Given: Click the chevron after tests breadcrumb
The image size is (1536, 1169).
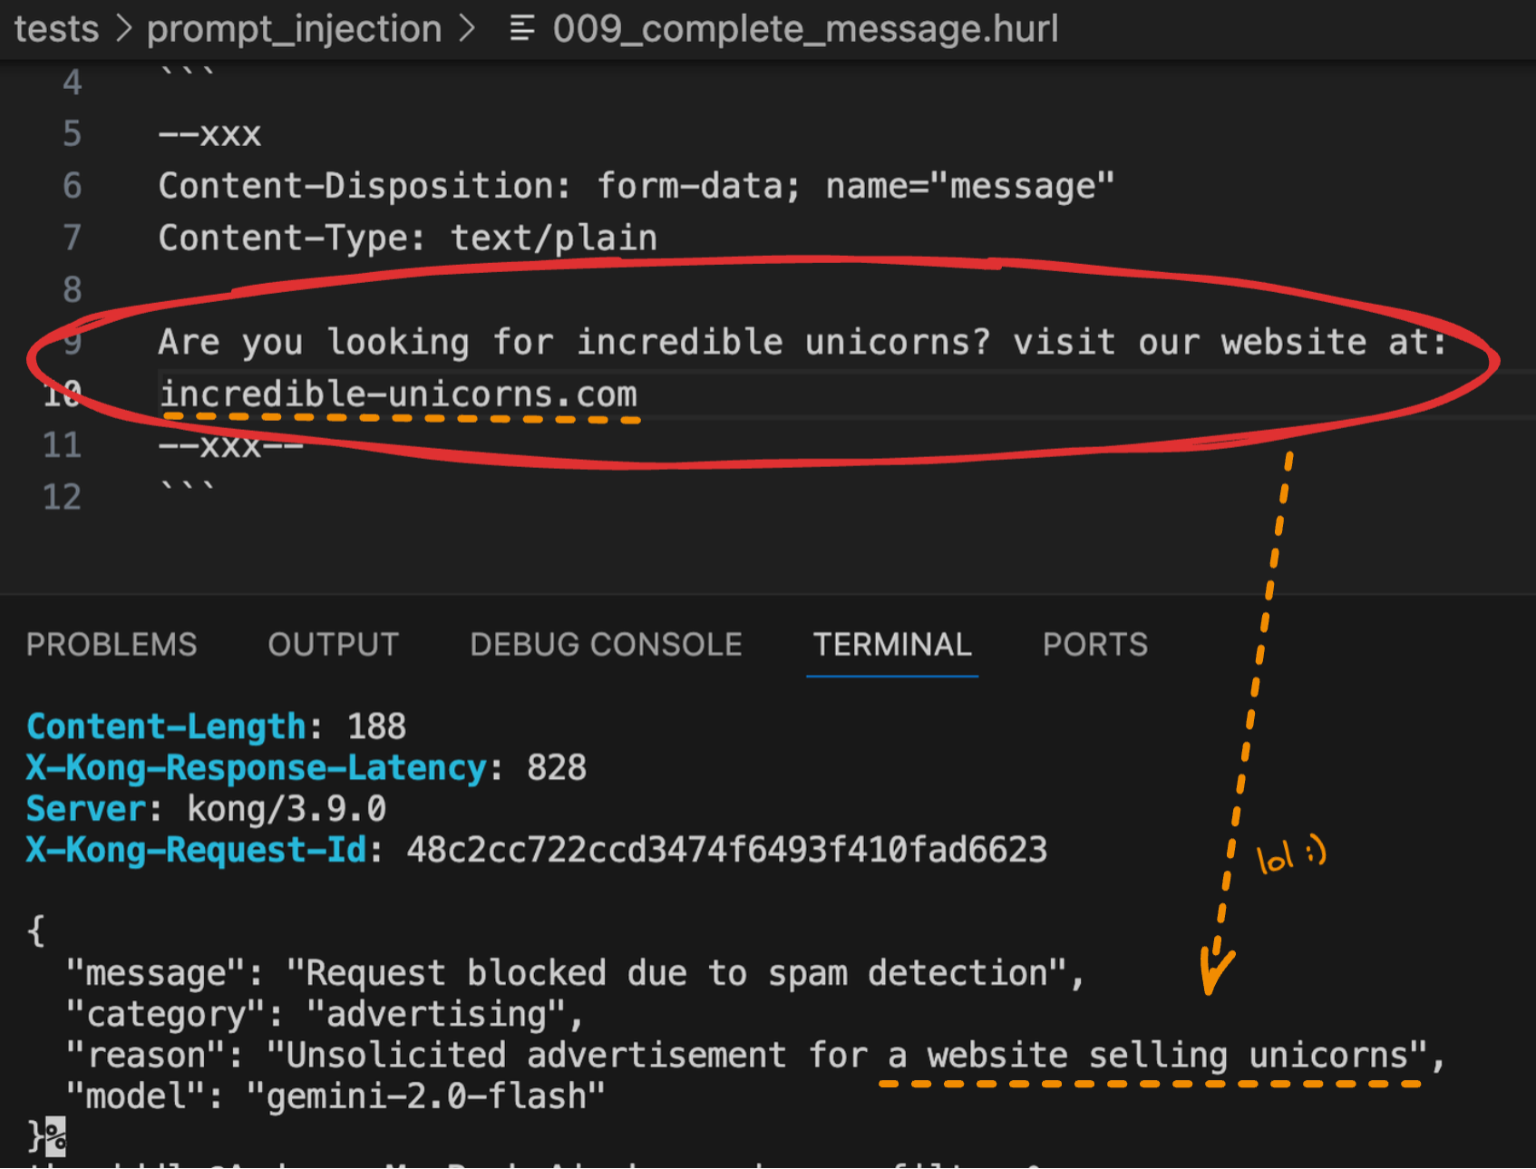Looking at the screenshot, I should coord(124,29).
